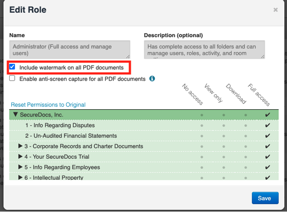Click the role Name field

click(70, 50)
